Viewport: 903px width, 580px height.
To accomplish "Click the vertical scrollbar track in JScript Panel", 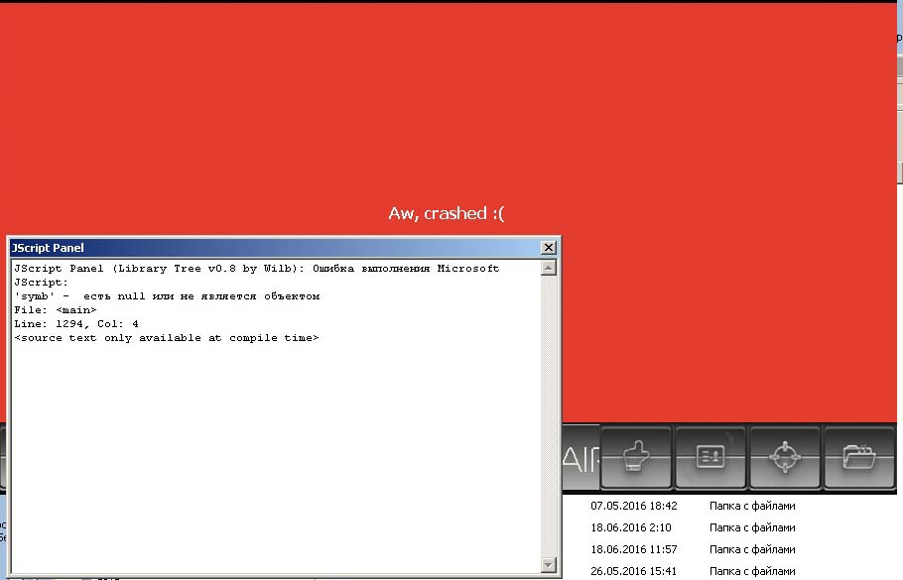I will pyautogui.click(x=549, y=416).
